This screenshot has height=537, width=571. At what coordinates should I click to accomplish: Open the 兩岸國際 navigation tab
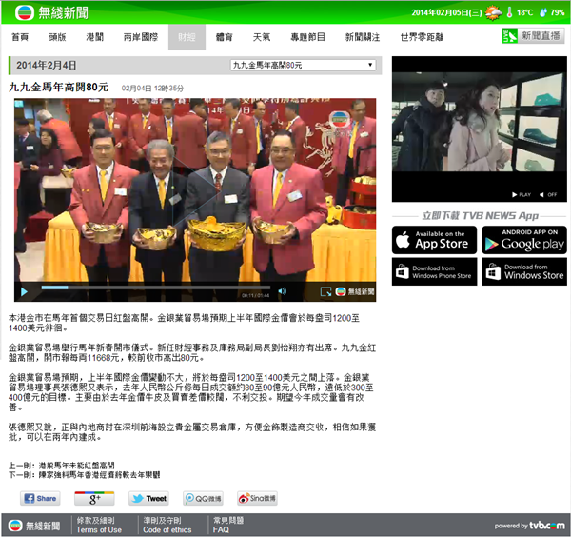point(141,37)
